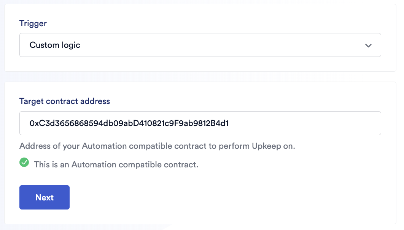The image size is (404, 230).
Task: Place cursor at end of contract address
Action: pos(229,123)
